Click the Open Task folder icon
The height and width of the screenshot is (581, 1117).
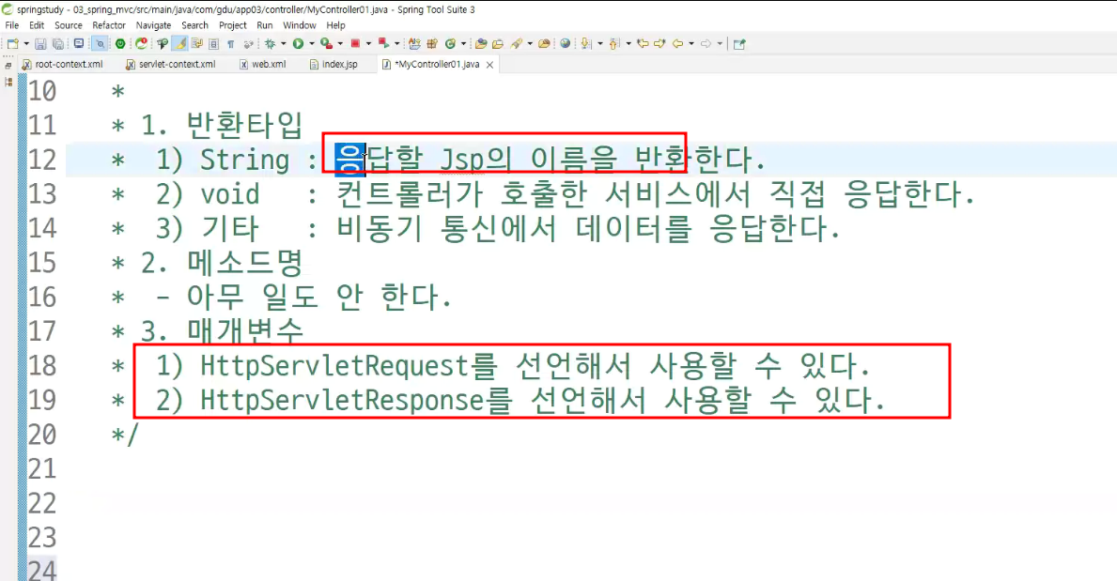497,44
